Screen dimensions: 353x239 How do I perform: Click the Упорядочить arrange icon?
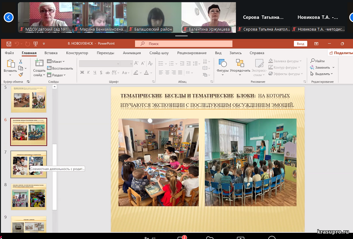coord(240,63)
